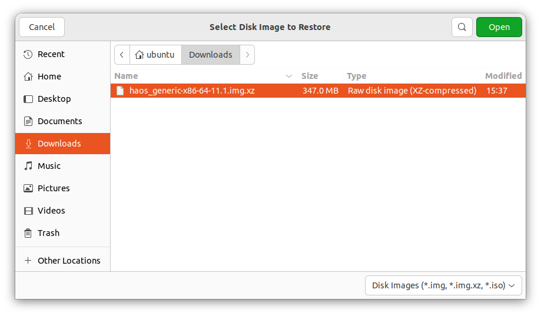The width and height of the screenshot is (541, 316).
Task: Sort files by the Modified column header
Action: 503,76
